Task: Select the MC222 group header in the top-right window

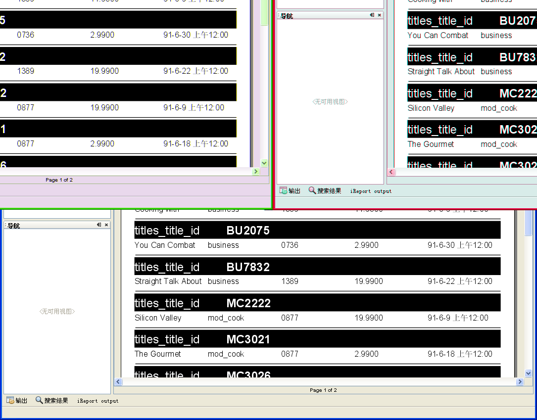Action: pos(472,93)
